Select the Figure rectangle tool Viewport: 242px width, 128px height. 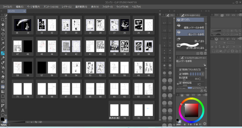click(x=3, y=96)
